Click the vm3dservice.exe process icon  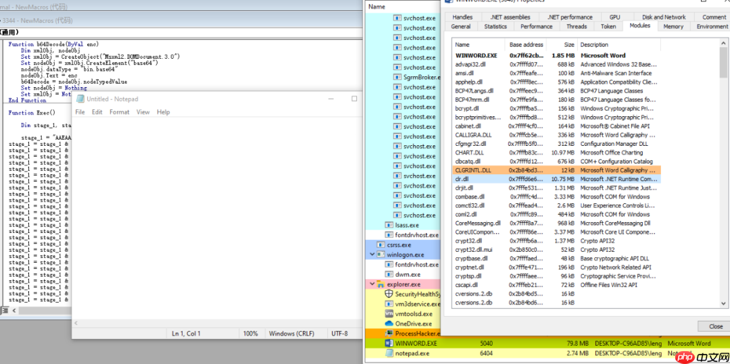(389, 304)
